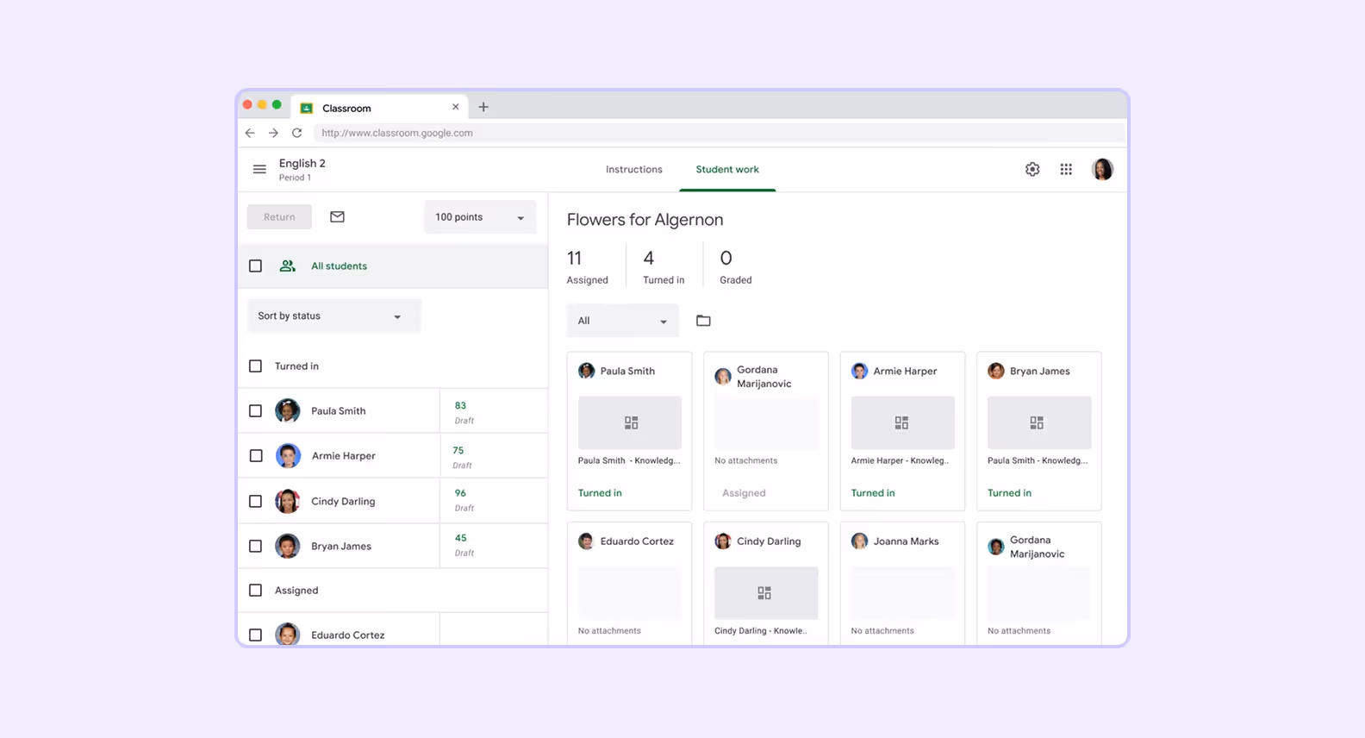
Task: Click the All students label
Action: [x=339, y=266]
